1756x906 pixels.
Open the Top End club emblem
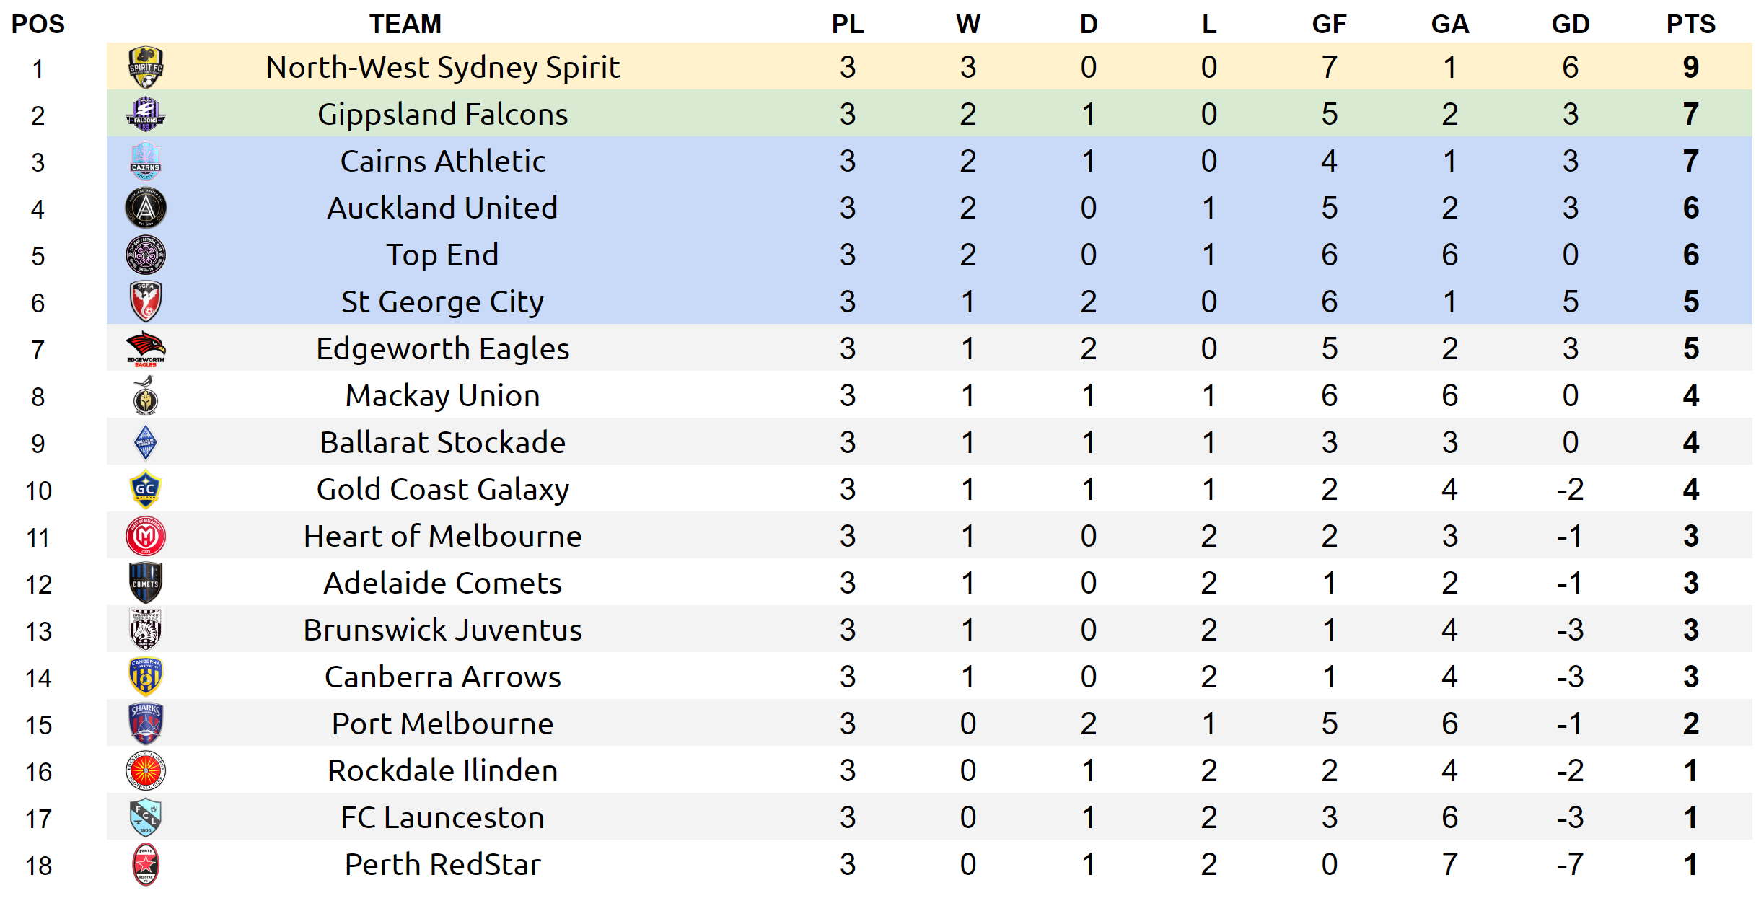146,255
